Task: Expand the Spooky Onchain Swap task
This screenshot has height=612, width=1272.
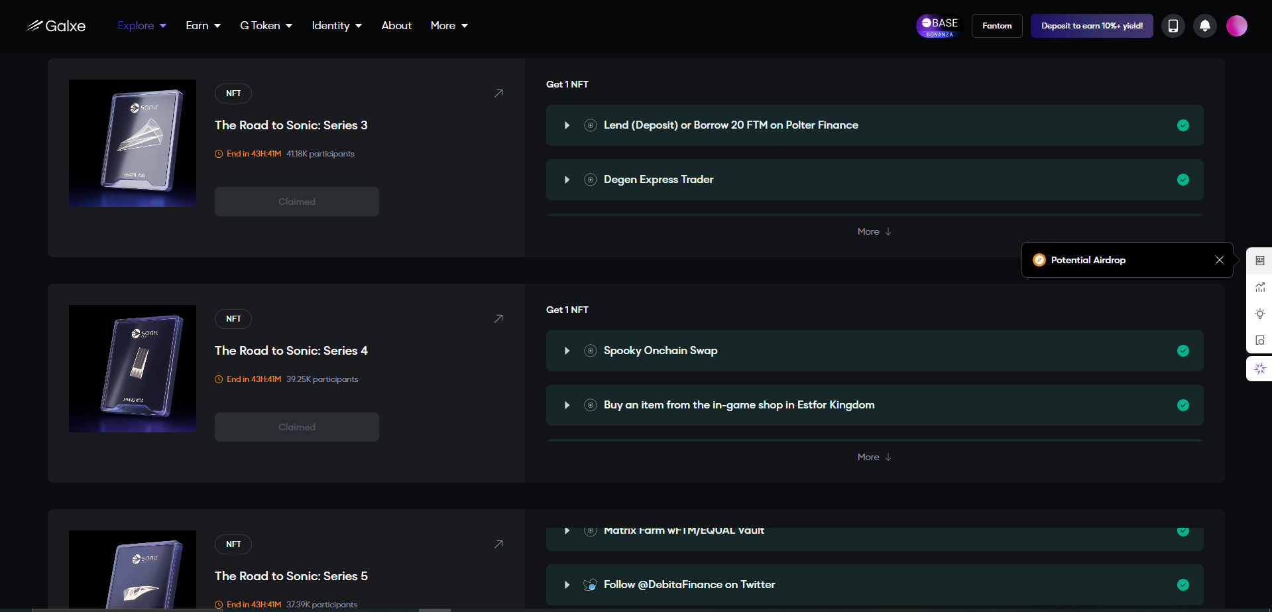Action: (x=567, y=351)
